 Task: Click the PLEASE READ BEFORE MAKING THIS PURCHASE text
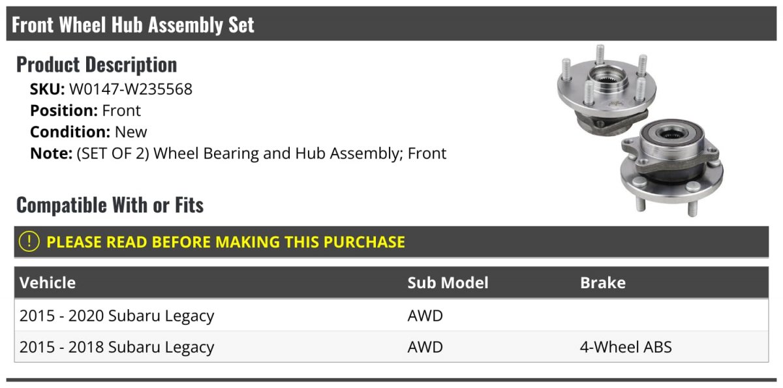(x=226, y=242)
